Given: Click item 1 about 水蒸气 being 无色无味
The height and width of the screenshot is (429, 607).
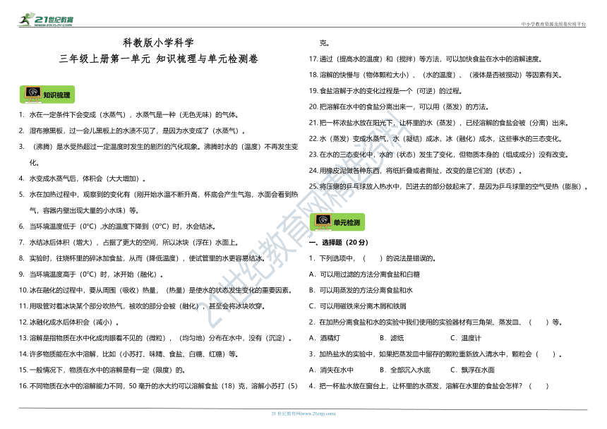Looking at the screenshot, I should 129,115.
